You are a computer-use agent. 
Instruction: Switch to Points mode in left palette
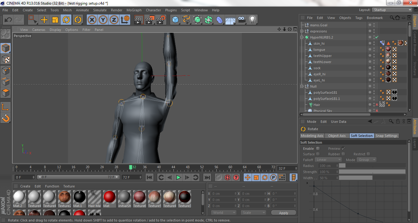(6, 70)
